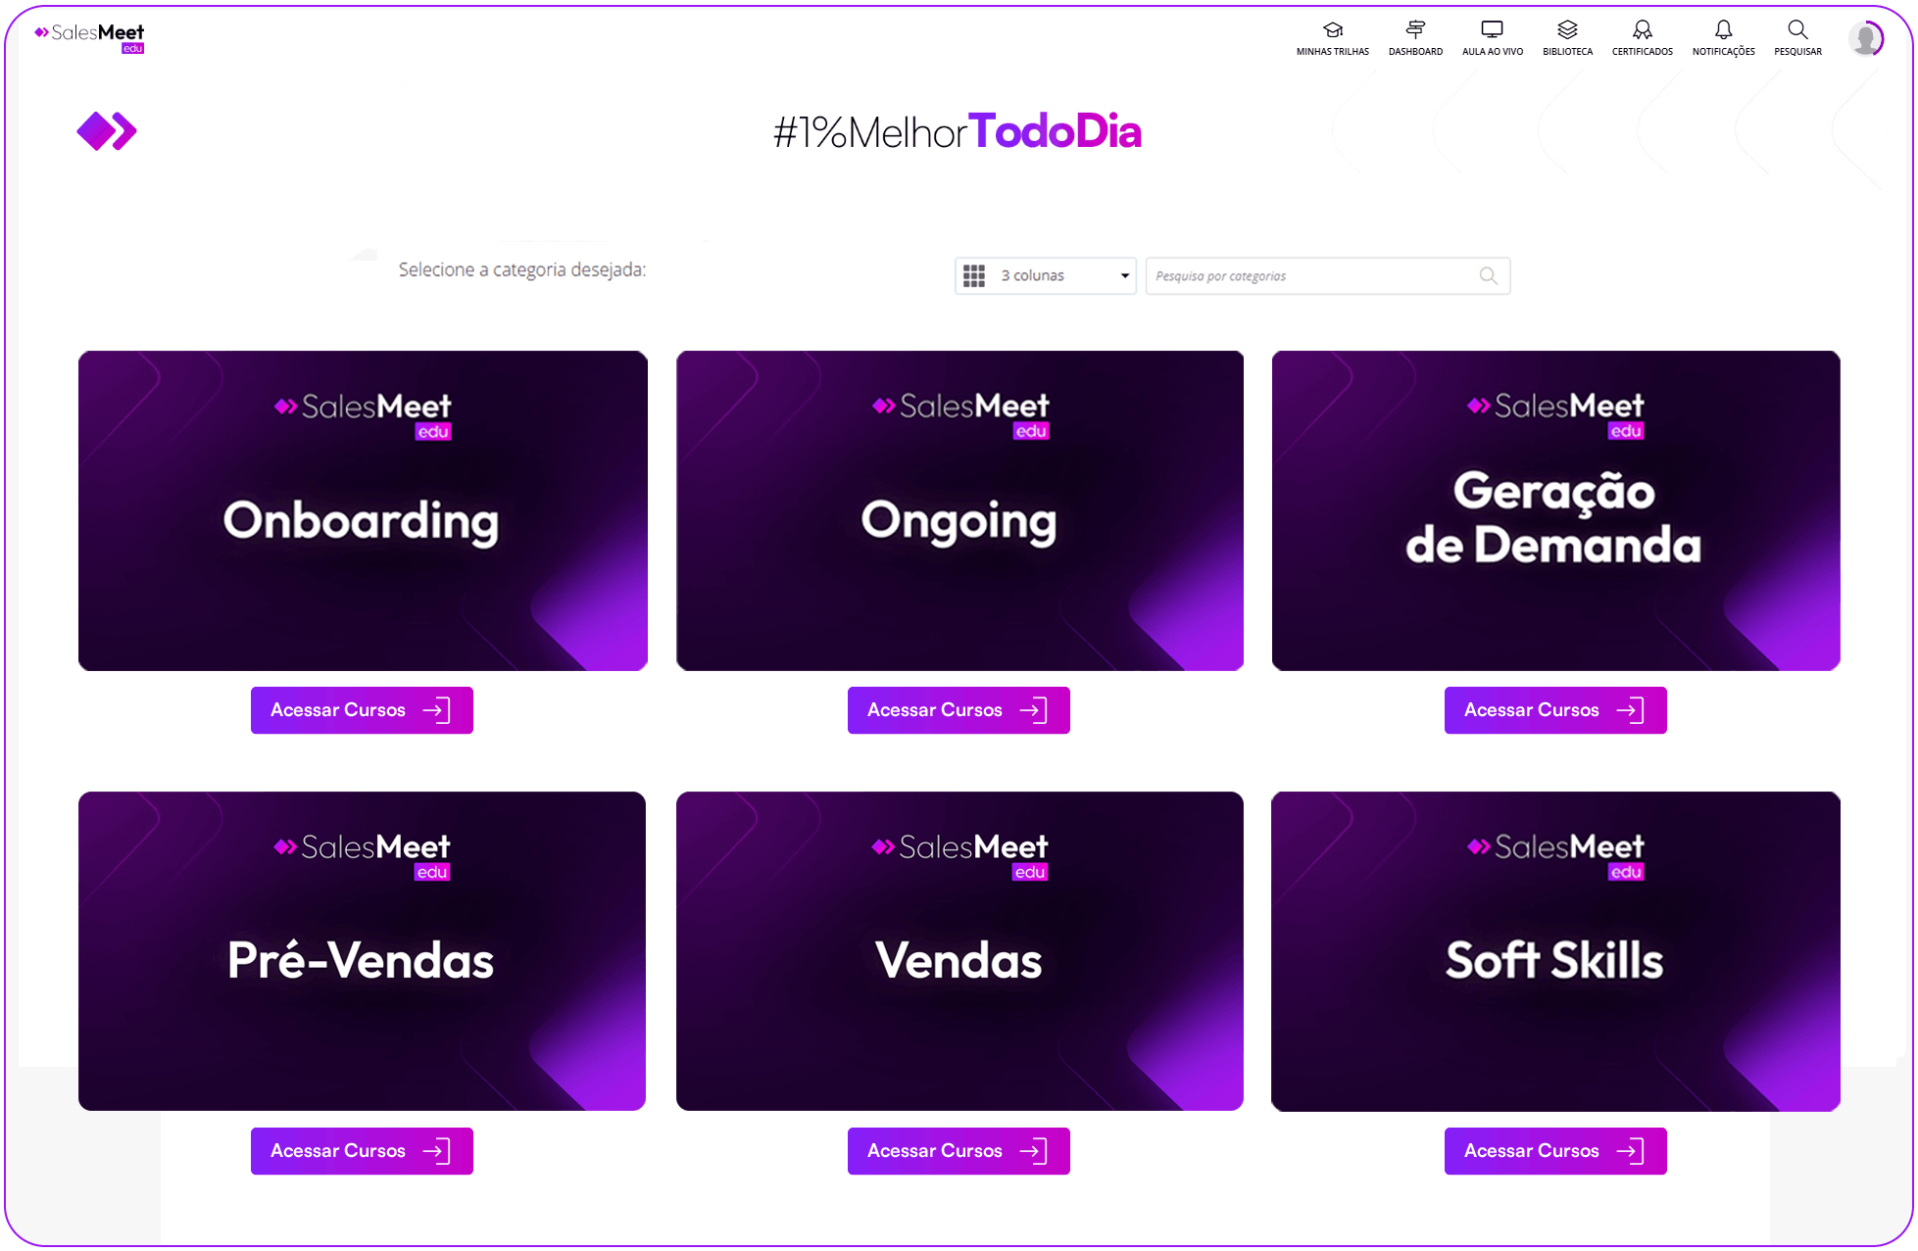Select the Soft Skills category card

(1555, 951)
